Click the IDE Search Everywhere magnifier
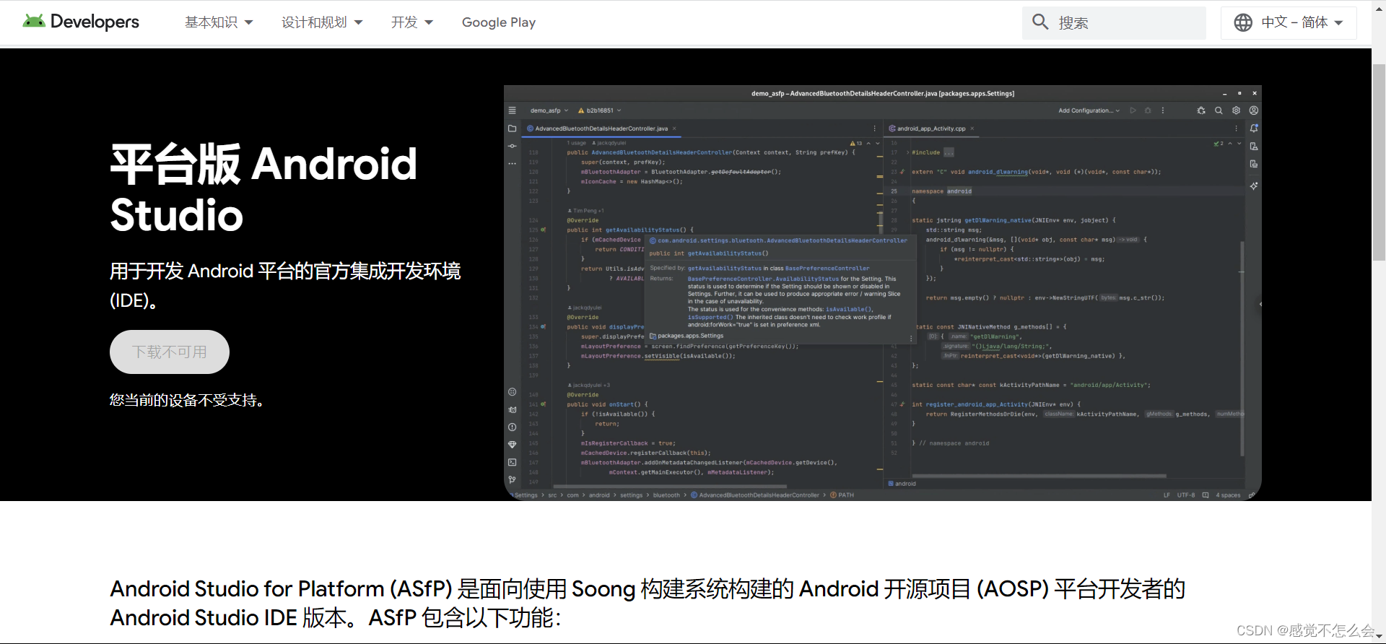 pos(1219,110)
